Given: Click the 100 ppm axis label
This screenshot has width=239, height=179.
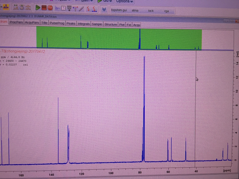Looking at the screenshot, I should click(x=111, y=173).
